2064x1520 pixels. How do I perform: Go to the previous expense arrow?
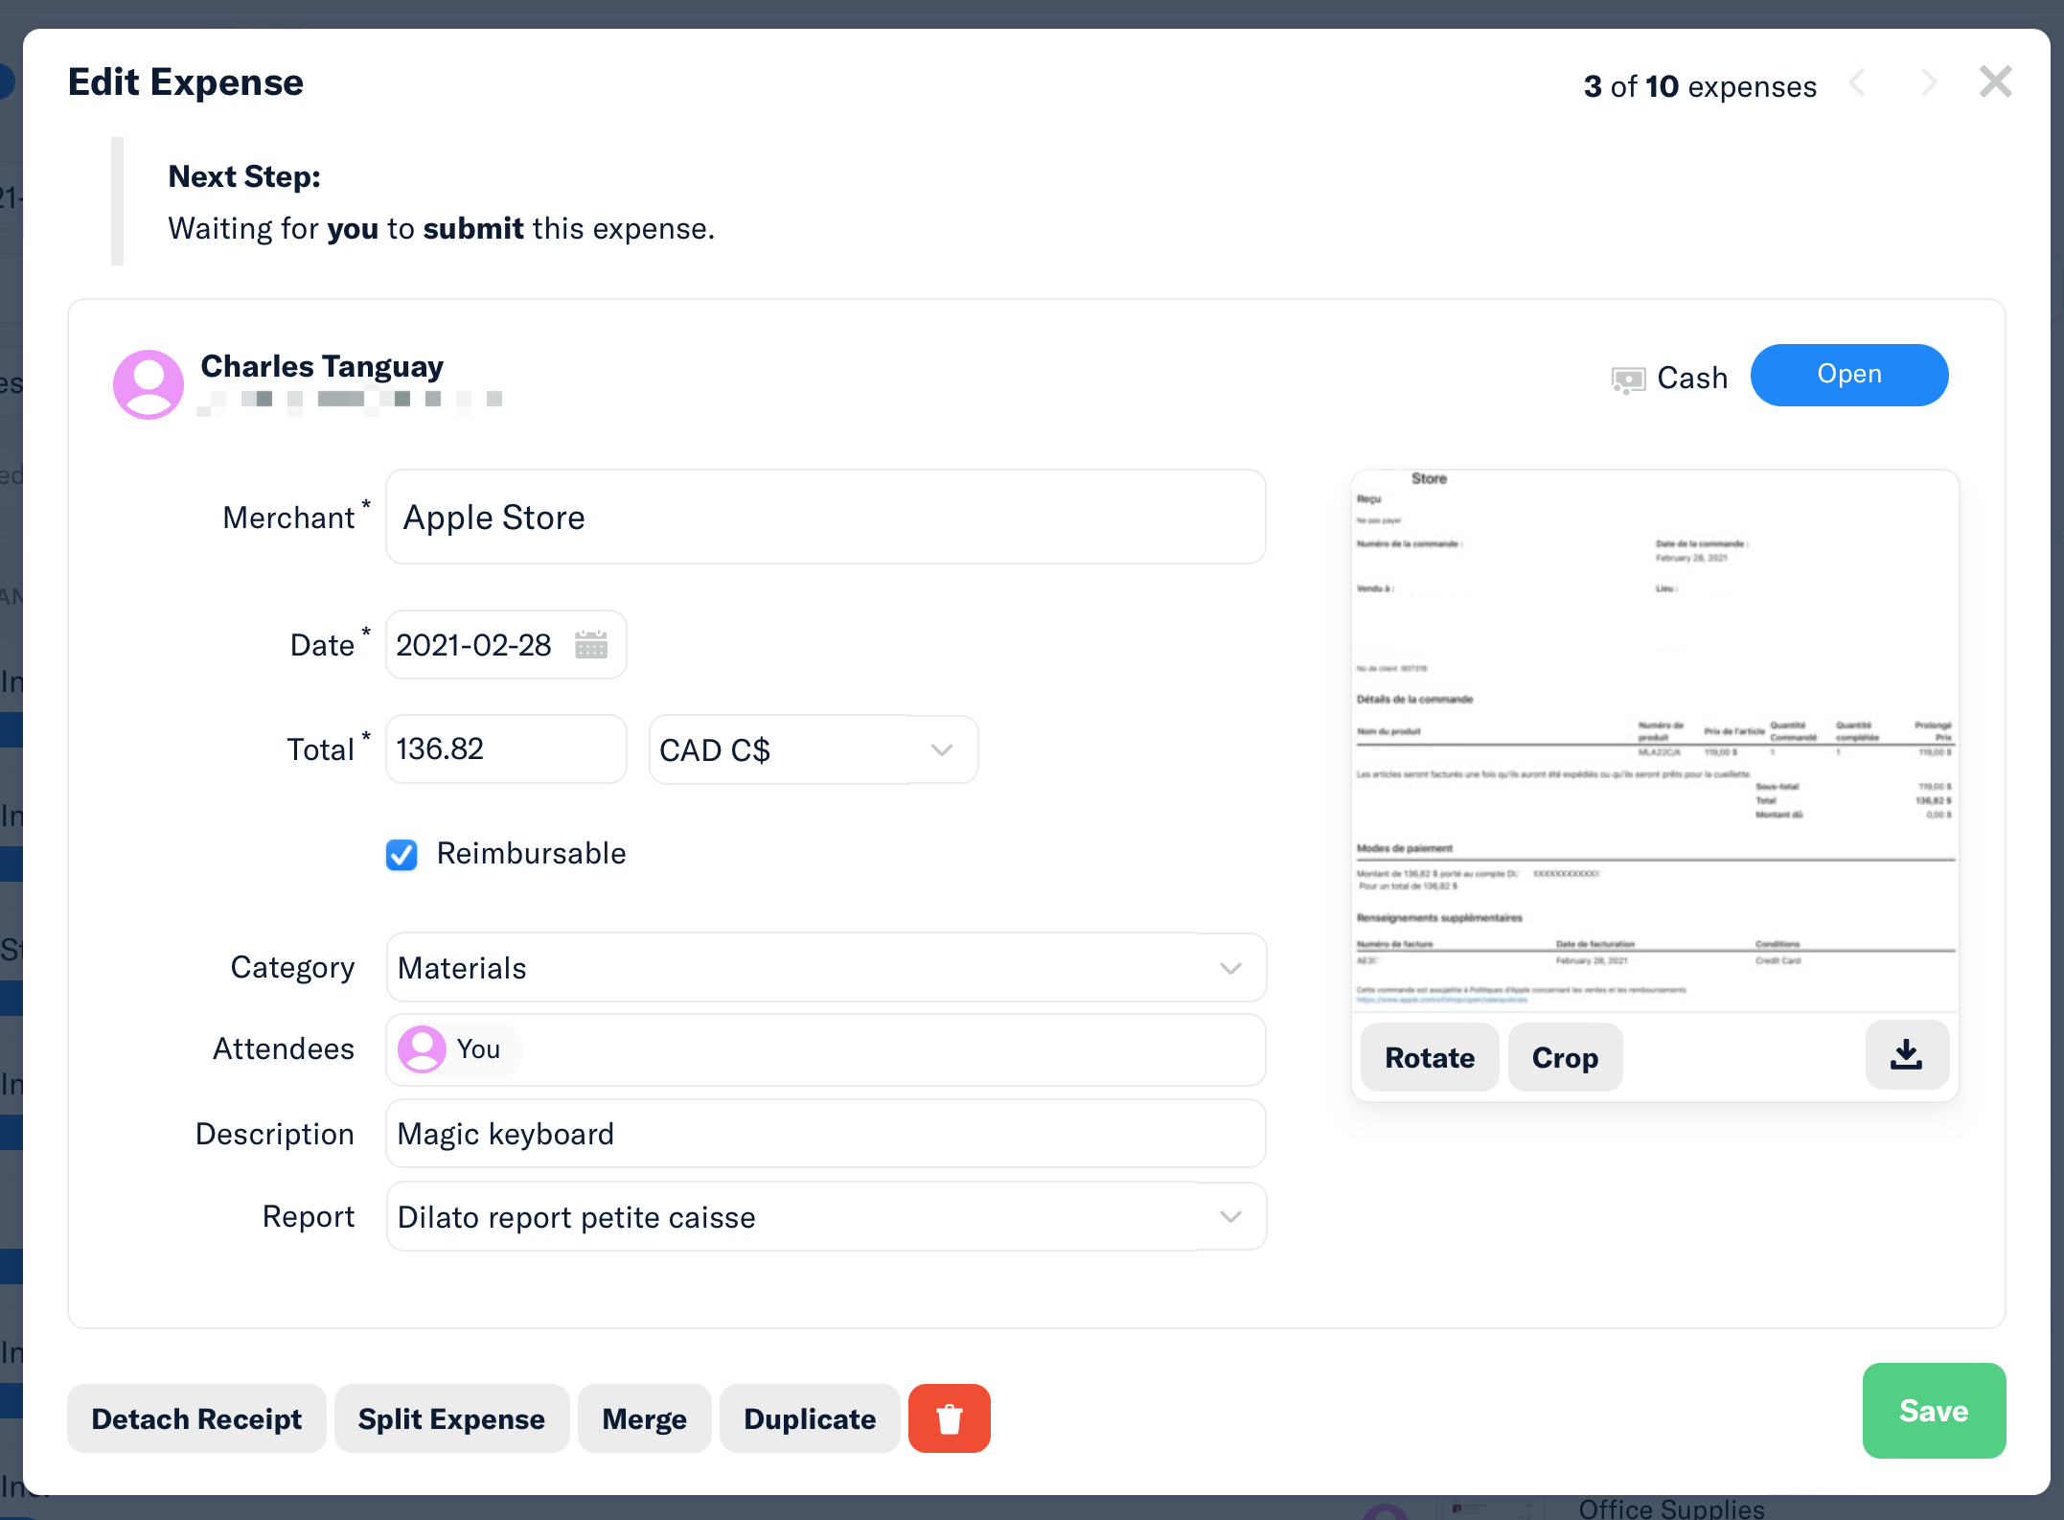click(x=1857, y=83)
